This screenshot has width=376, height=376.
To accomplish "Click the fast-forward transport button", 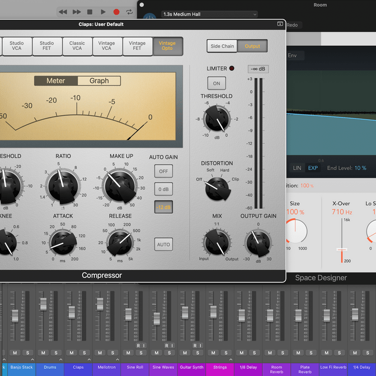I will pyautogui.click(x=77, y=12).
